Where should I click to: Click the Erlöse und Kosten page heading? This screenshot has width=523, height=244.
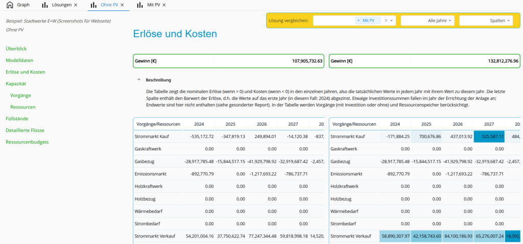(175, 34)
